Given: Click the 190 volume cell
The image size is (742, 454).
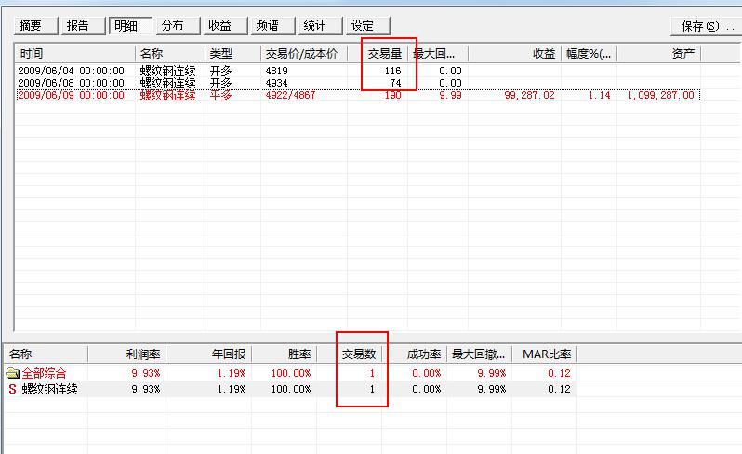Looking at the screenshot, I should 392,95.
